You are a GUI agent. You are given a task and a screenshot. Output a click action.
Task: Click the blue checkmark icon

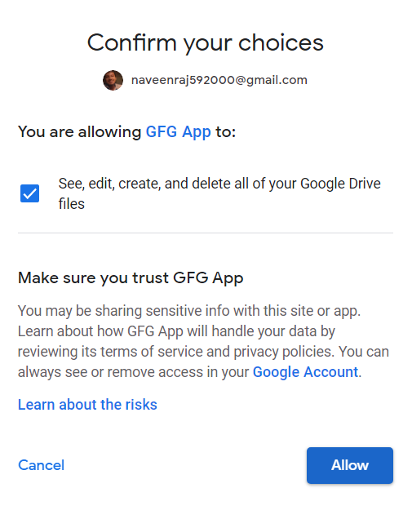tap(29, 193)
